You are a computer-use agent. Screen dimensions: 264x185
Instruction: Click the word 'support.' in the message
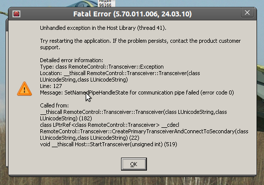tap(50, 48)
